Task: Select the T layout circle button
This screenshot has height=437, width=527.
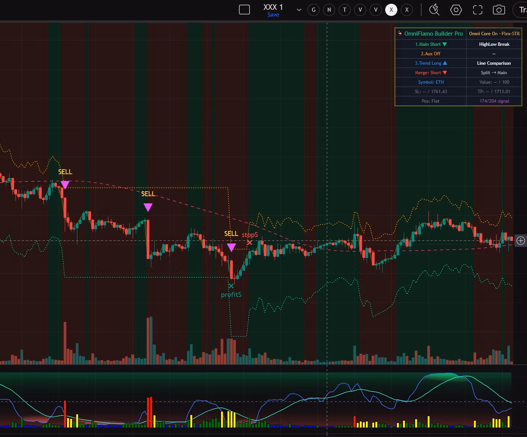Action: 345,10
